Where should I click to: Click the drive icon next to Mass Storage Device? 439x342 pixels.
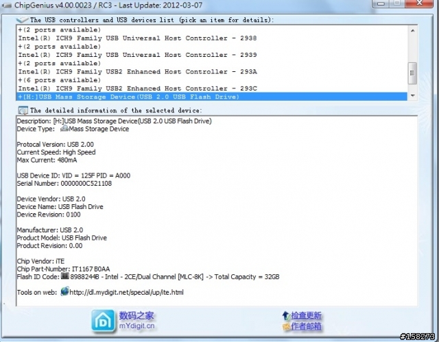pyautogui.click(x=64, y=129)
